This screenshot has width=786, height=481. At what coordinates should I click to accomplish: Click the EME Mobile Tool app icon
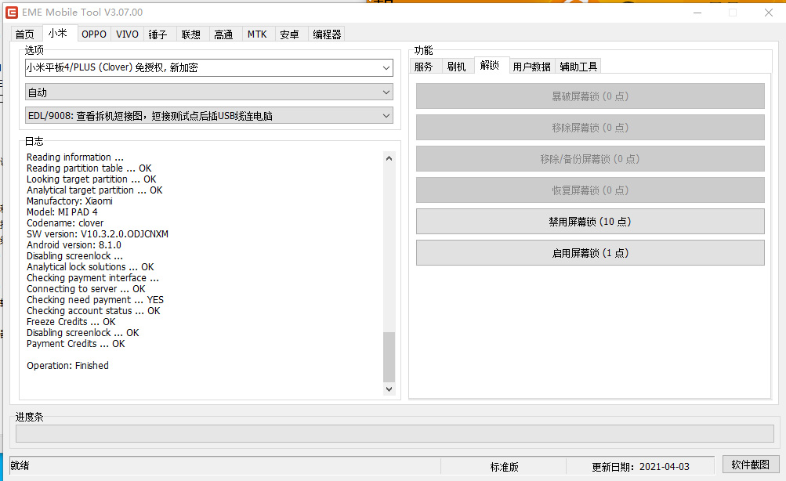(x=12, y=13)
